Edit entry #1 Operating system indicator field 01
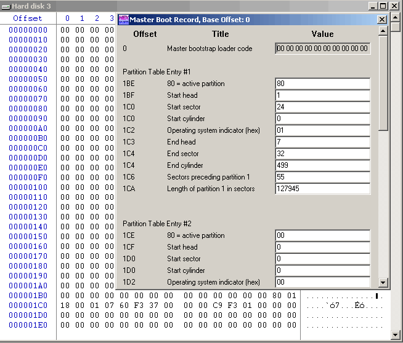Viewport: 403px width, 343px height. coord(322,130)
